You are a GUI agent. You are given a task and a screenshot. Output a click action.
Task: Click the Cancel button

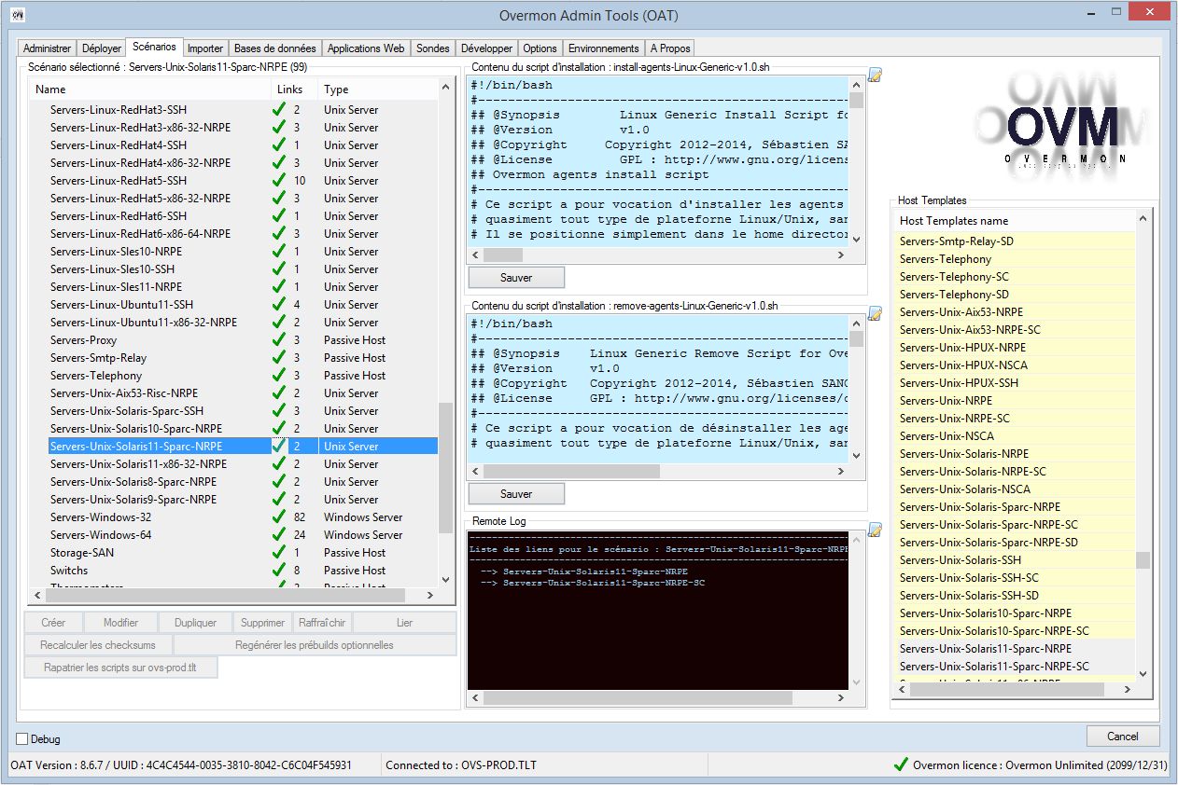click(x=1123, y=737)
